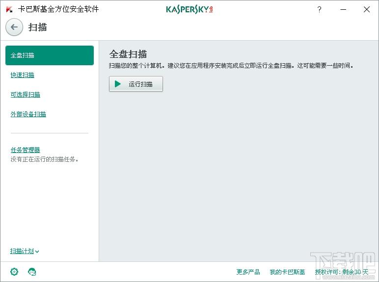Open settings via the gear icon
The image size is (379, 282).
click(x=14, y=272)
